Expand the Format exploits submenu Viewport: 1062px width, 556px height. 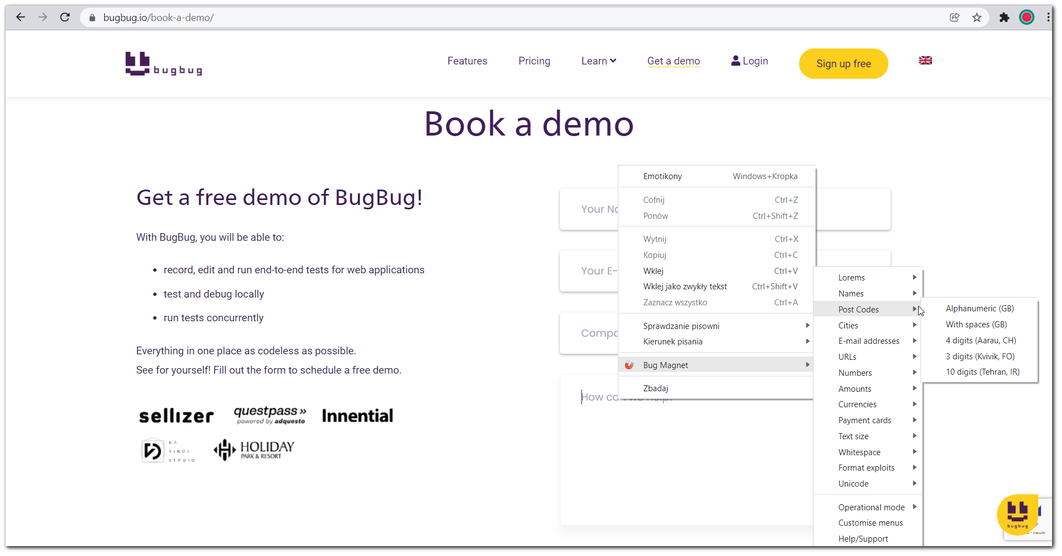tap(868, 468)
